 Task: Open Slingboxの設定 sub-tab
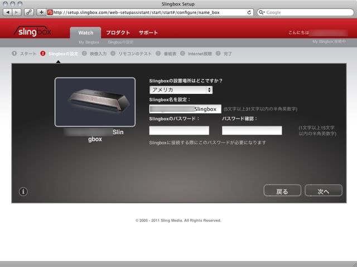click(120, 42)
